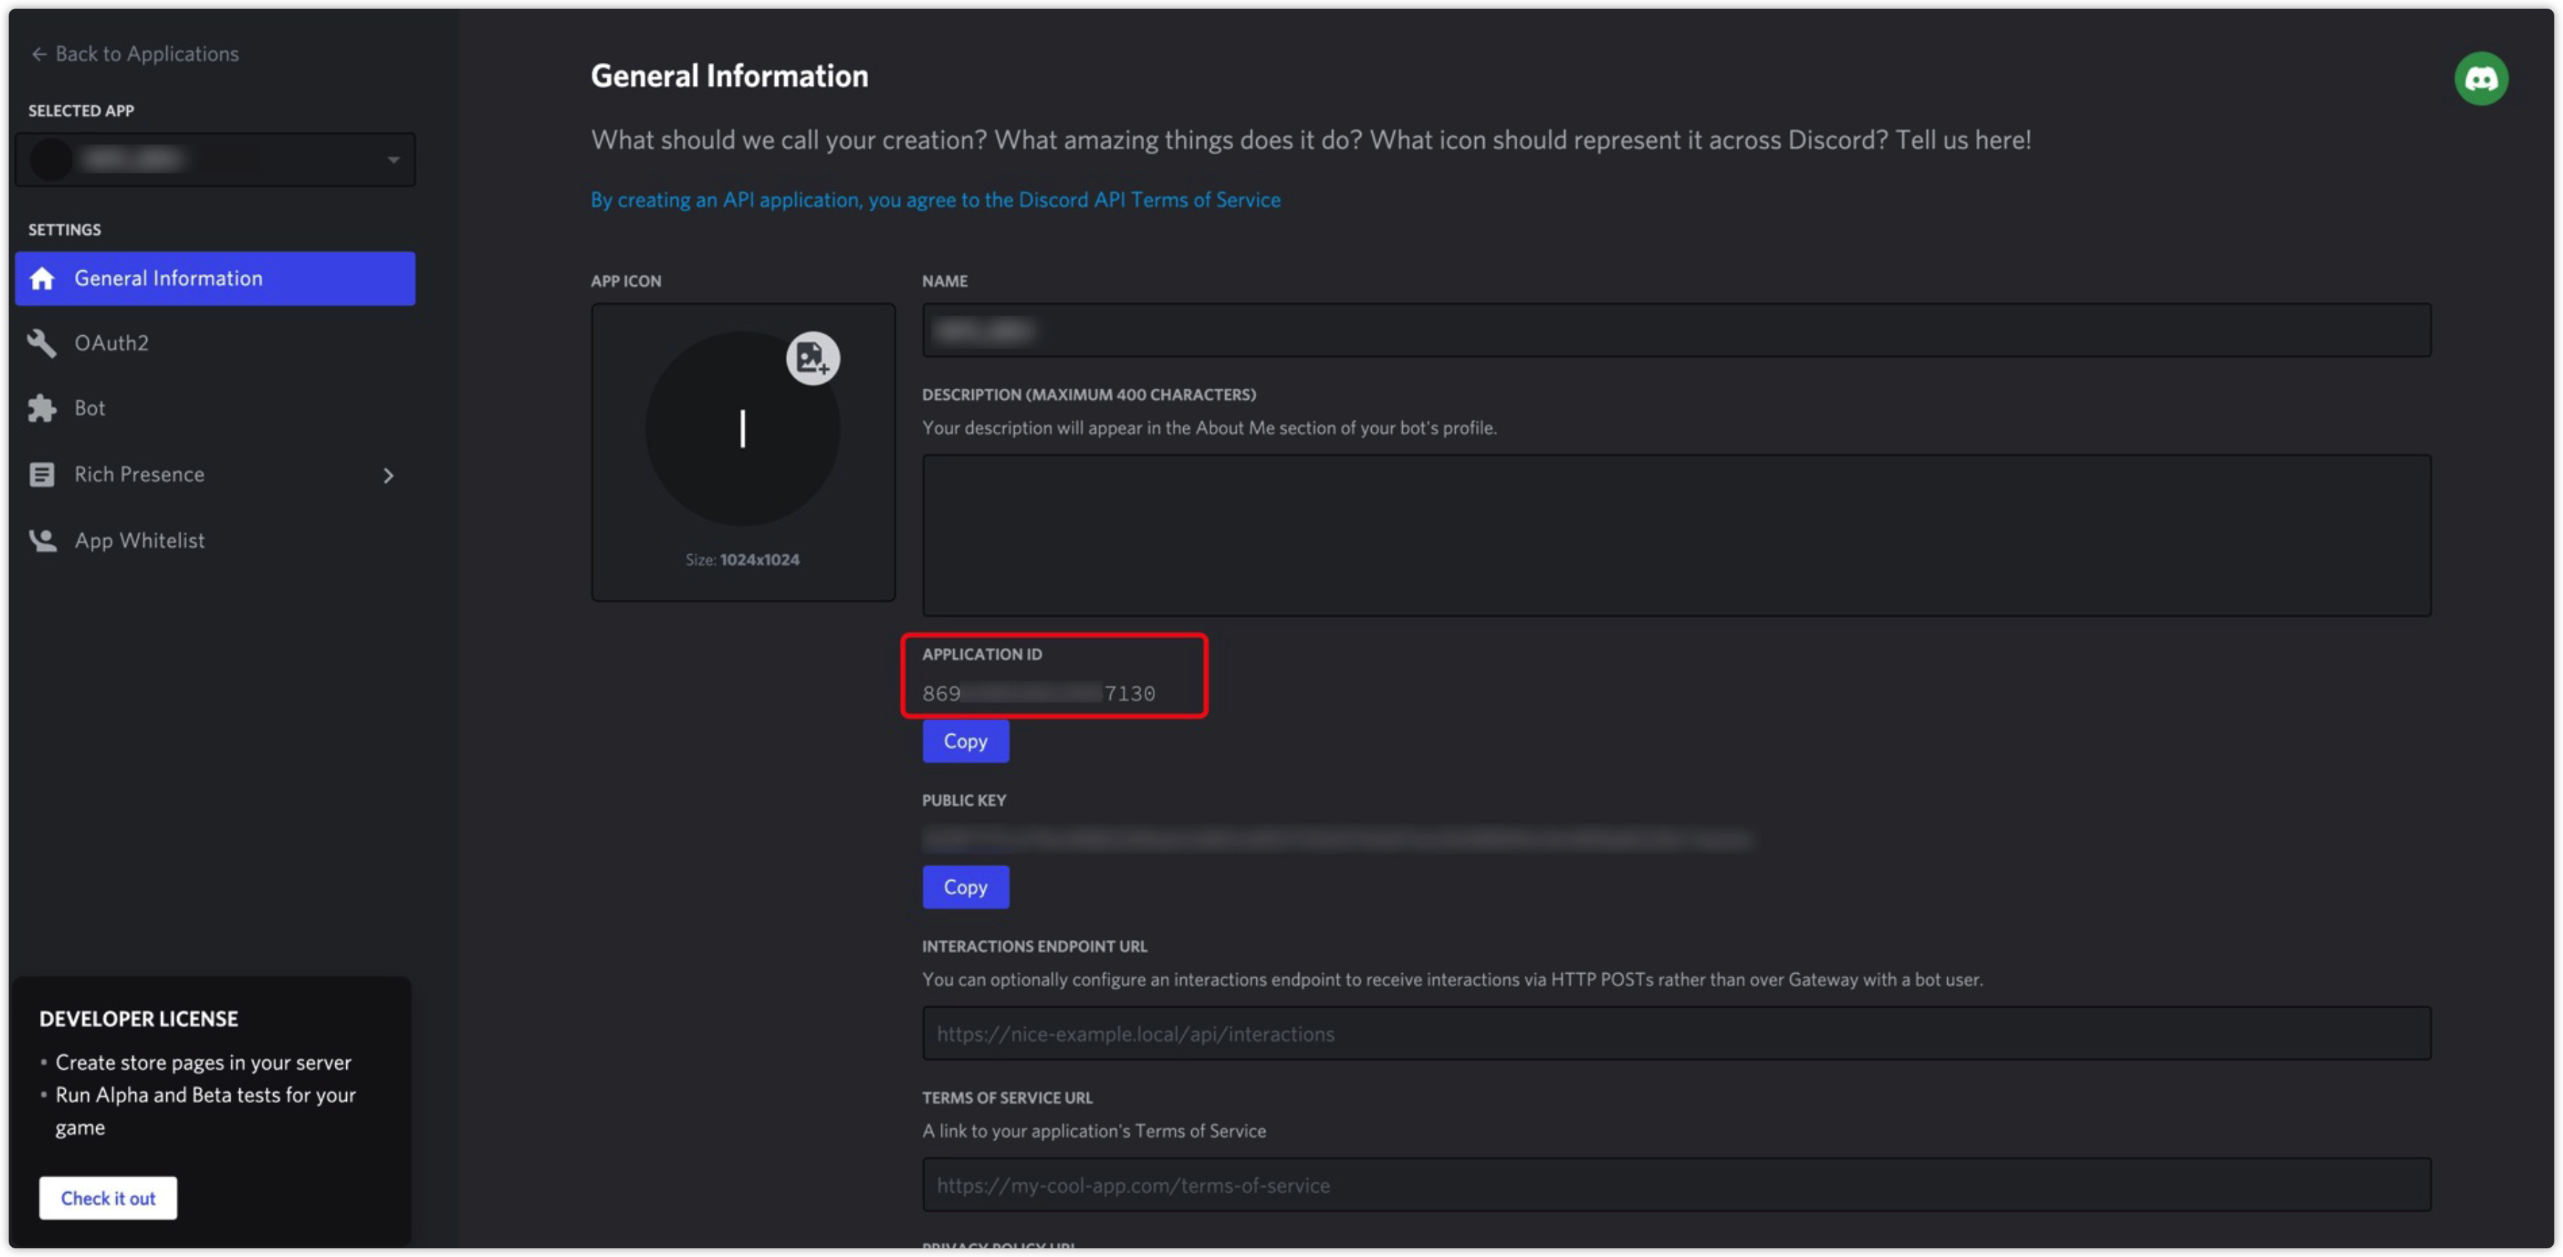Open the OAuth2 settings page
The image size is (2563, 1257).
pos(111,343)
